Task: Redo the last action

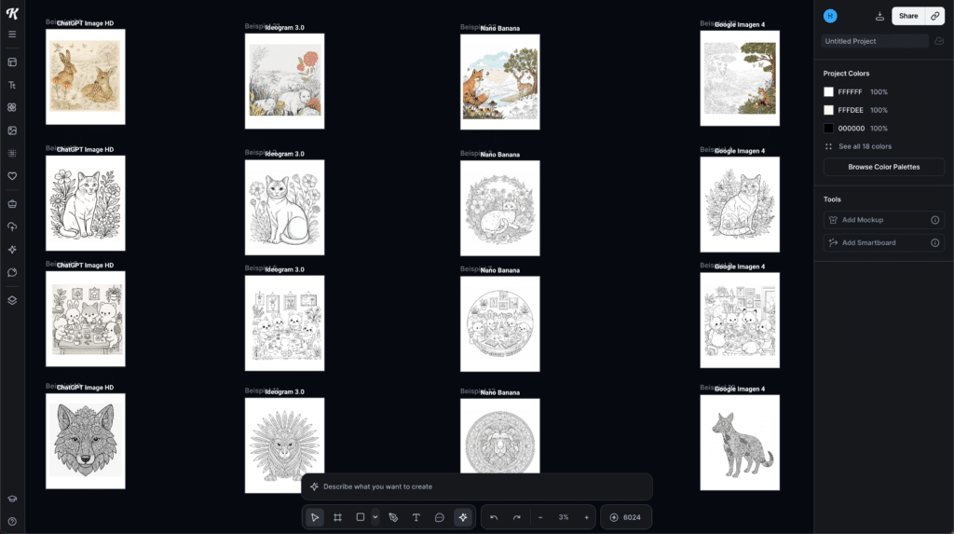Action: click(x=516, y=517)
